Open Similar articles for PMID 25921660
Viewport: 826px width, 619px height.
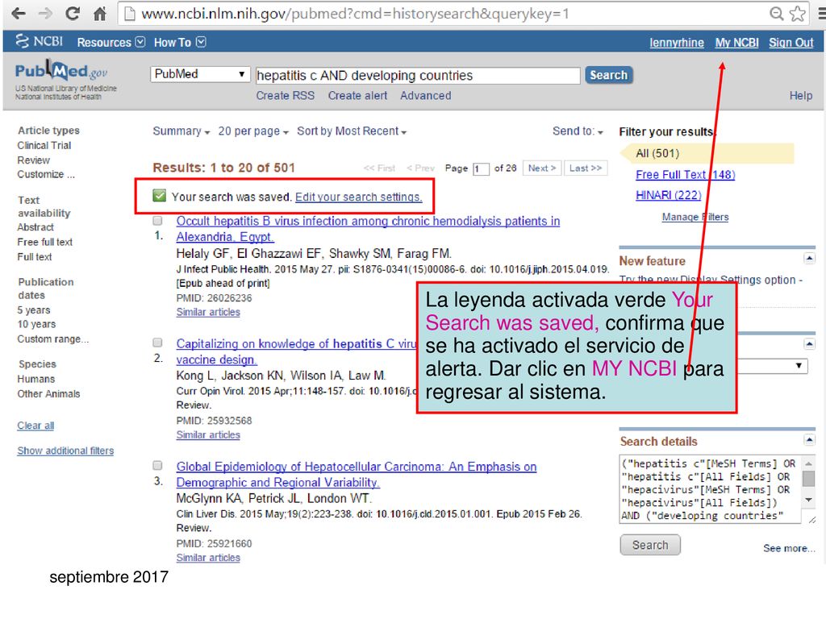(x=208, y=558)
